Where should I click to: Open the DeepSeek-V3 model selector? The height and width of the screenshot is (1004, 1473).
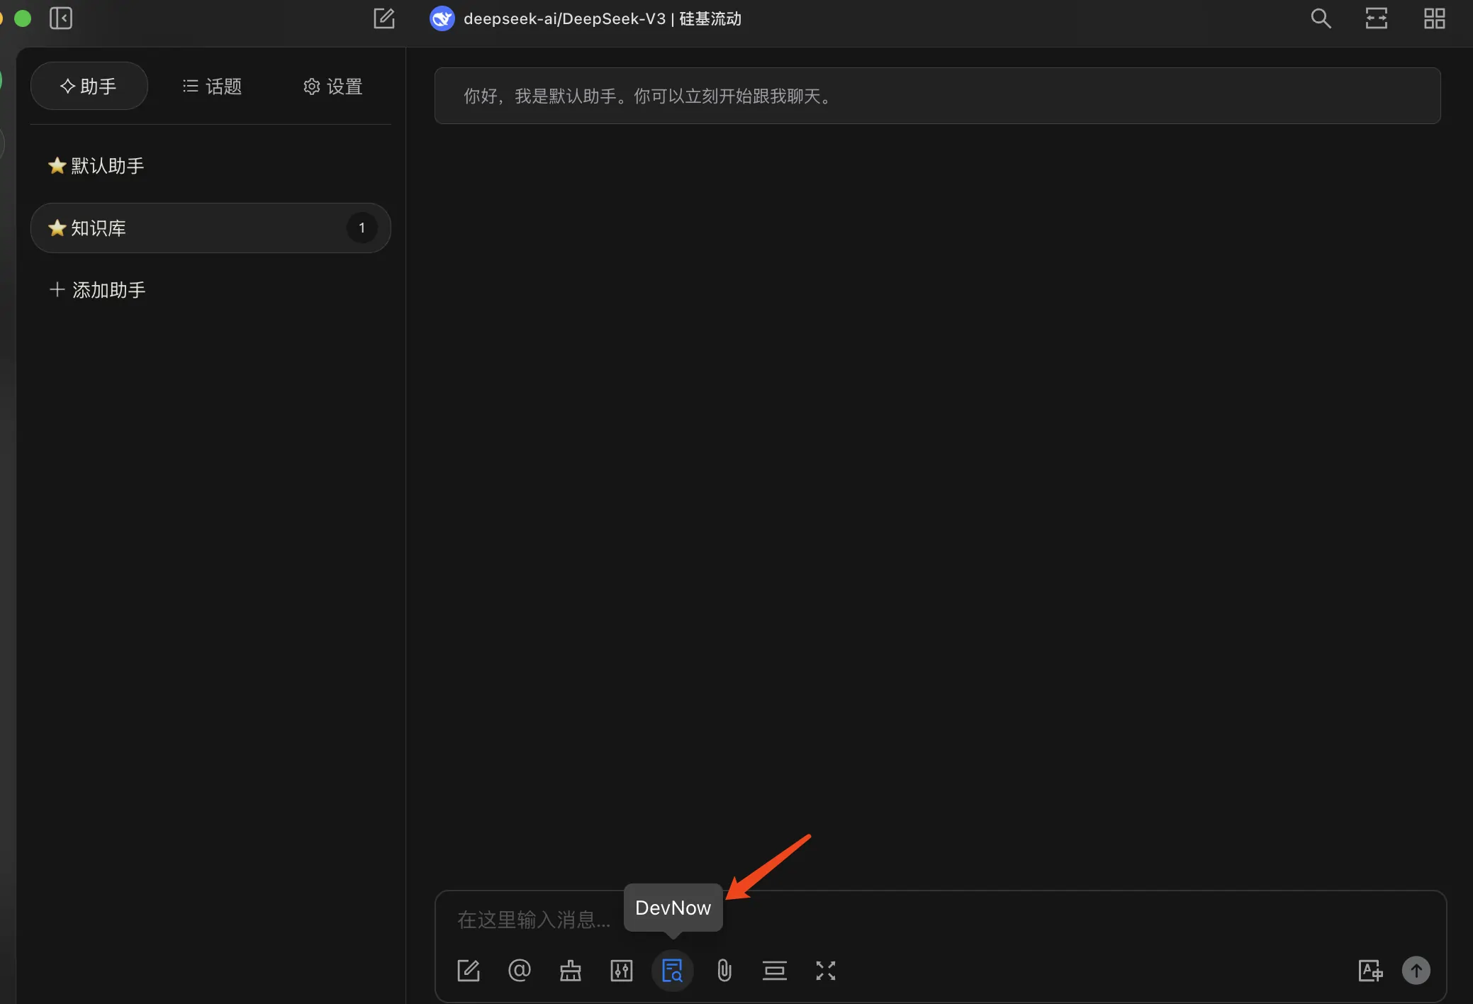click(586, 18)
